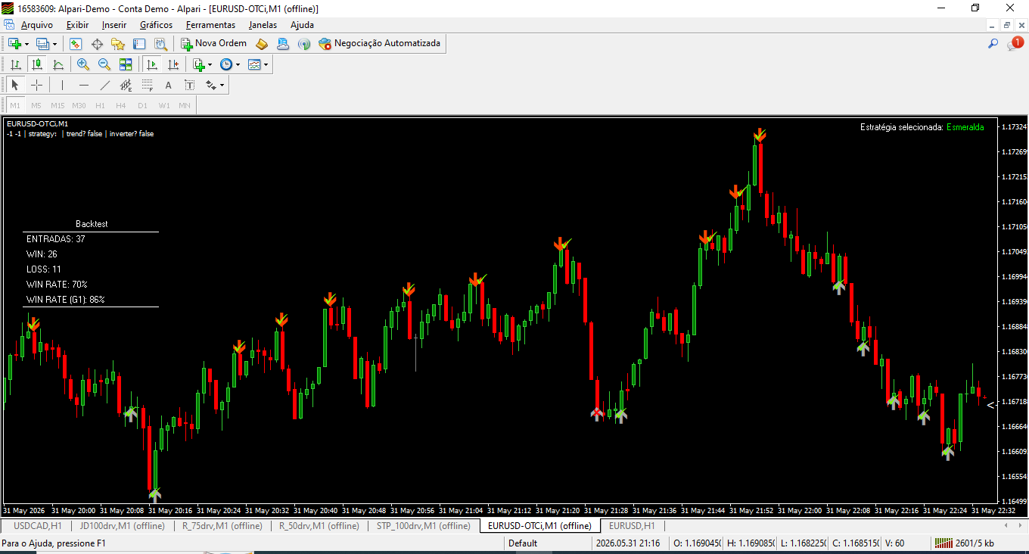Click the Nova Ordem button
This screenshot has width=1029, height=554.
tap(214, 44)
